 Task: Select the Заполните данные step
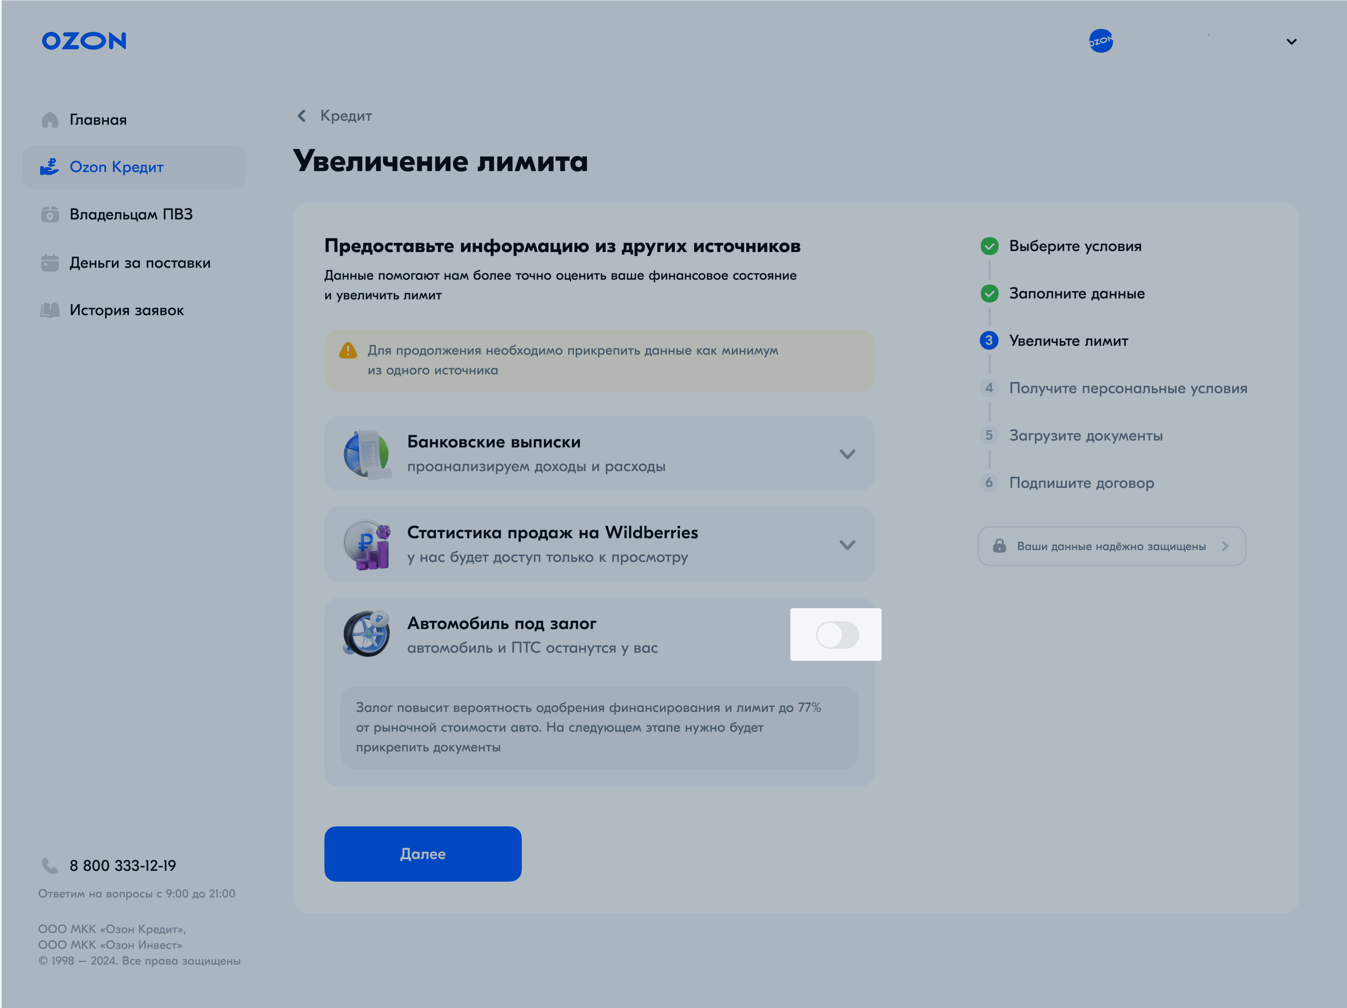pyautogui.click(x=1077, y=294)
